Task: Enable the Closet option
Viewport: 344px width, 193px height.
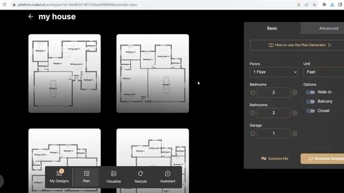Action: point(310,111)
